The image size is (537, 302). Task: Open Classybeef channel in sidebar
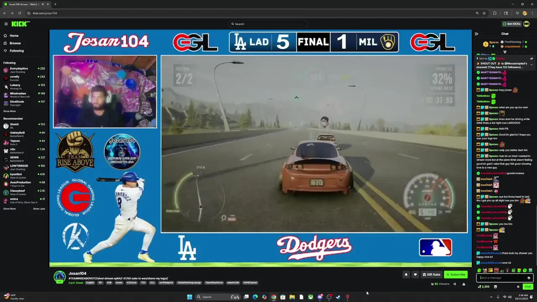point(24,192)
